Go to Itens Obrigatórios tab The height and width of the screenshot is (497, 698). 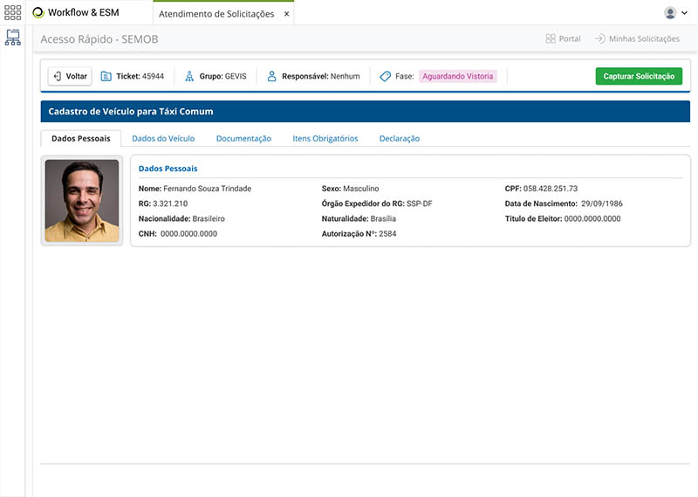(x=325, y=138)
